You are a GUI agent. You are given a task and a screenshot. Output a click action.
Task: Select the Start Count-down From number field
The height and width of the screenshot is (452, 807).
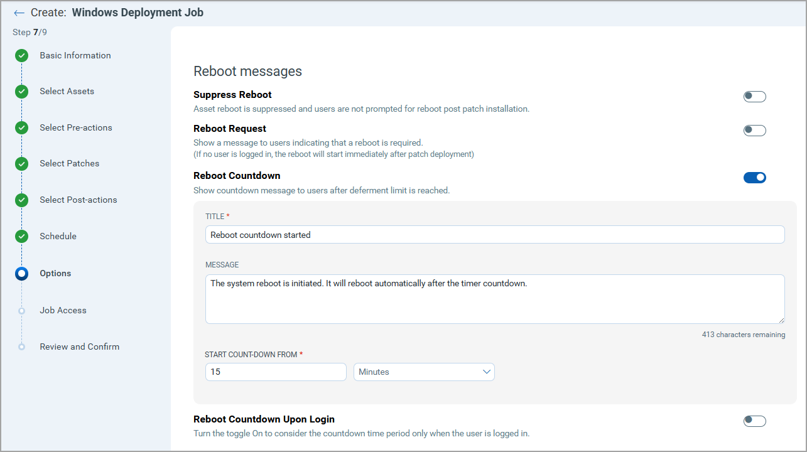point(276,372)
